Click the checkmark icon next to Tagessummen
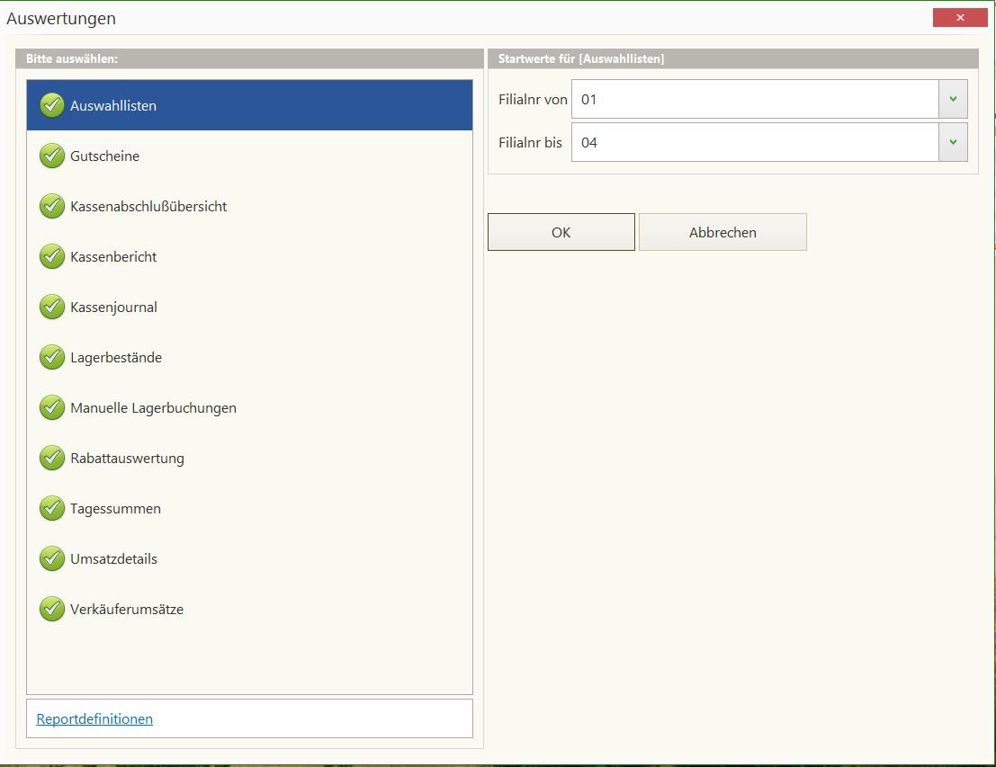Image resolution: width=996 pixels, height=767 pixels. pos(52,508)
